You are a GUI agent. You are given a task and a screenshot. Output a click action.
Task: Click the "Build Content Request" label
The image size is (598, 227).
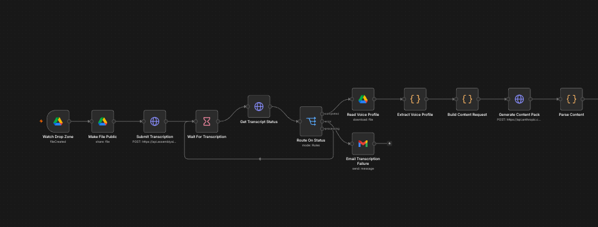pyautogui.click(x=467, y=115)
